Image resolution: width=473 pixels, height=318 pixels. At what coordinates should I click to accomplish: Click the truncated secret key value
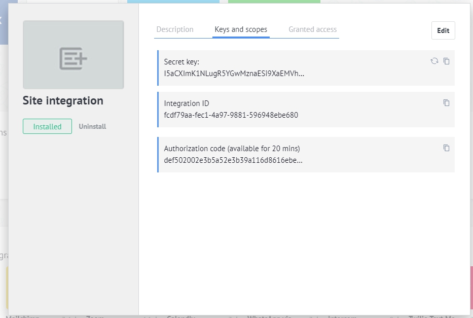234,73
